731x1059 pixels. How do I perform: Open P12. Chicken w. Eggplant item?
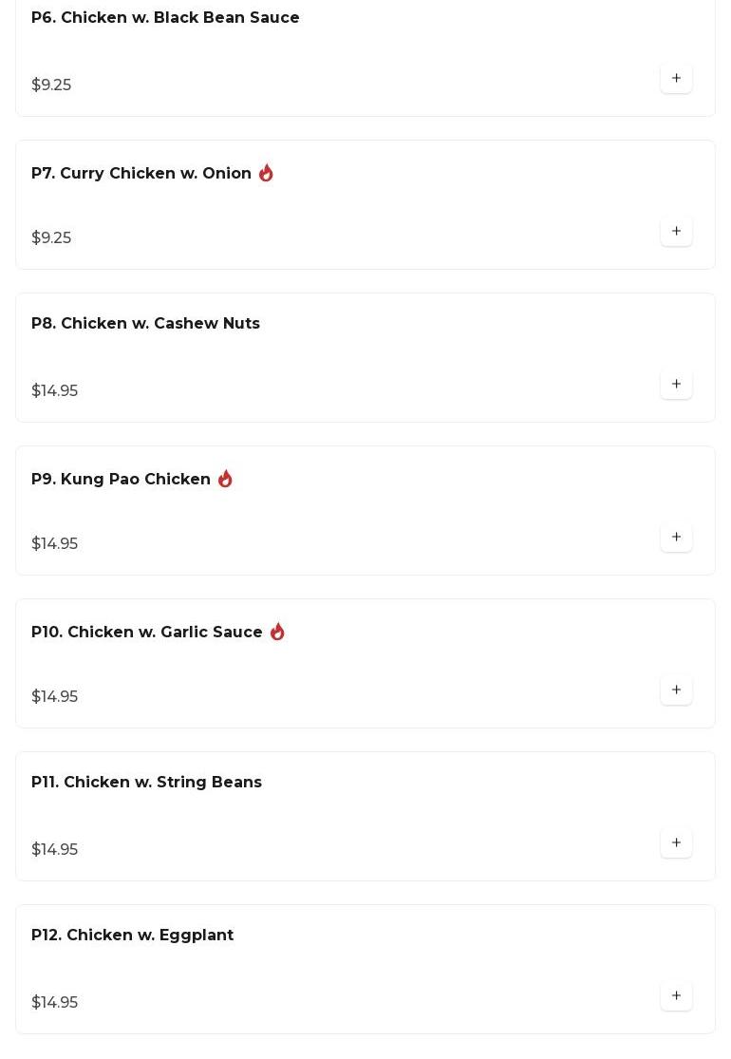point(132,936)
